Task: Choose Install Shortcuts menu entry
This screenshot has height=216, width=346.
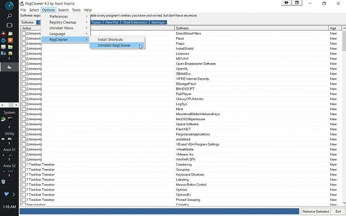Action: coord(117,40)
